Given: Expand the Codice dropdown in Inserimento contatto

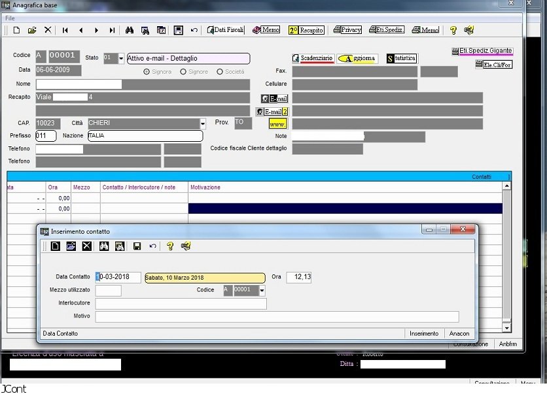Looking at the screenshot, I should 262,290.
